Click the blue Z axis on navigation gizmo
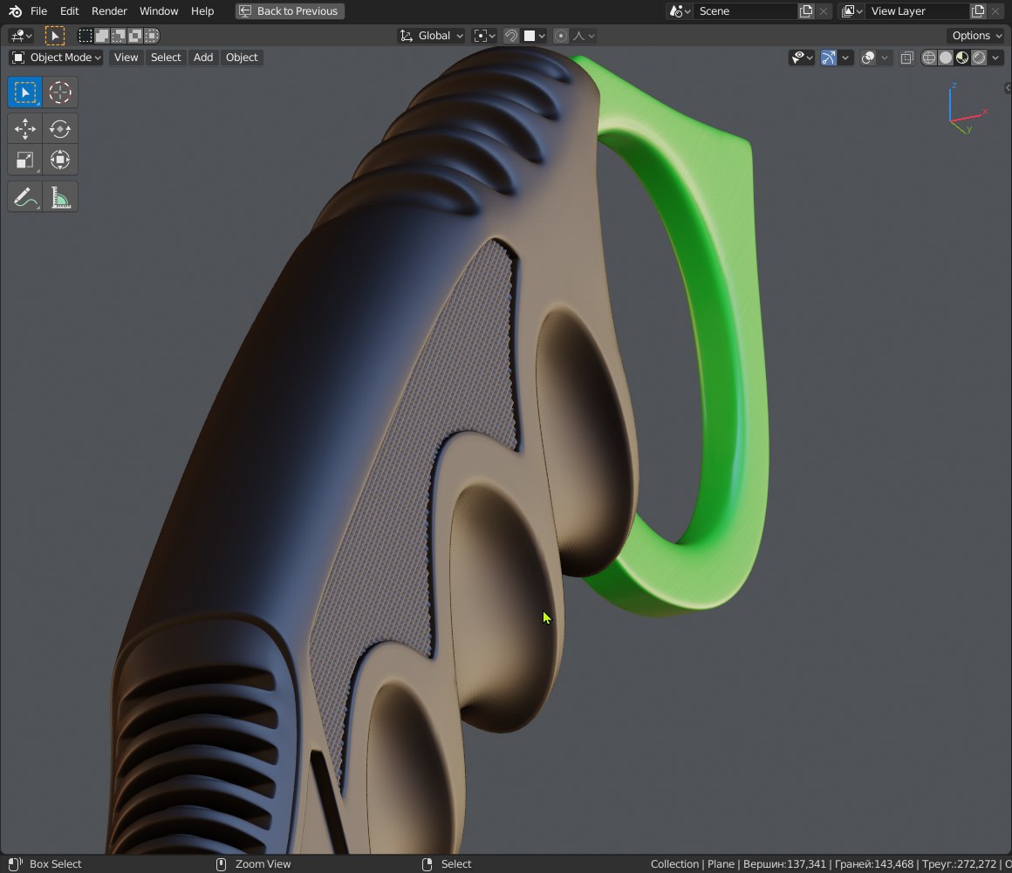The height and width of the screenshot is (873, 1012). pyautogui.click(x=954, y=86)
